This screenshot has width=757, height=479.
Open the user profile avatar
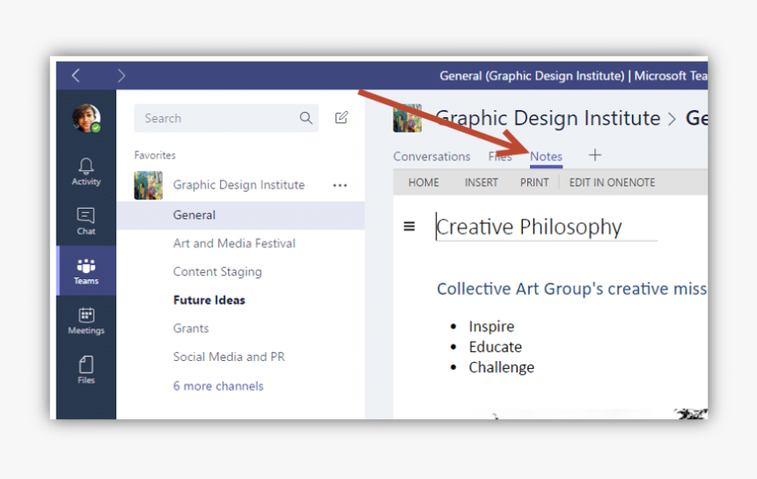click(x=86, y=118)
